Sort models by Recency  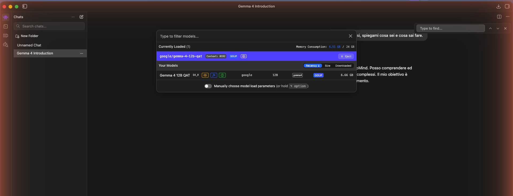(313, 66)
